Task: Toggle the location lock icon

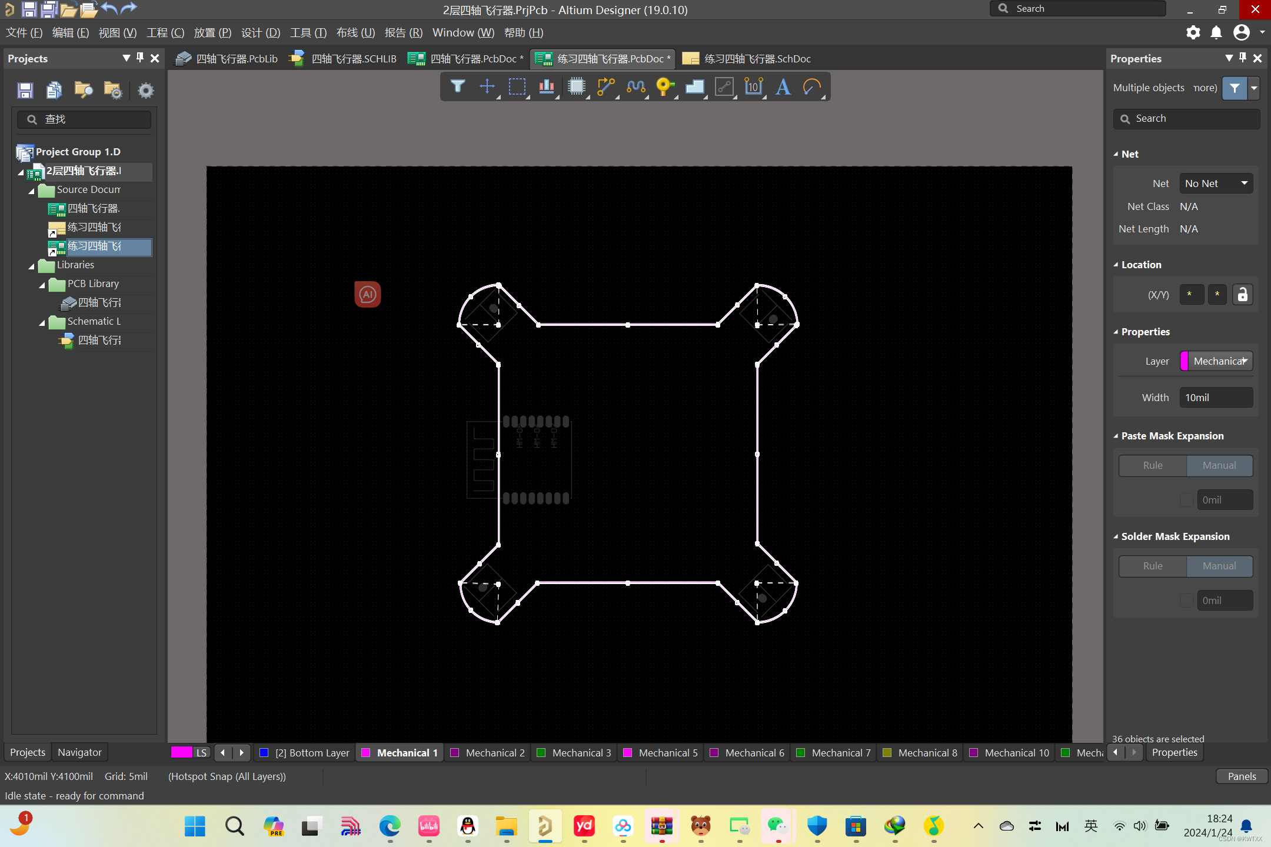Action: click(1242, 295)
